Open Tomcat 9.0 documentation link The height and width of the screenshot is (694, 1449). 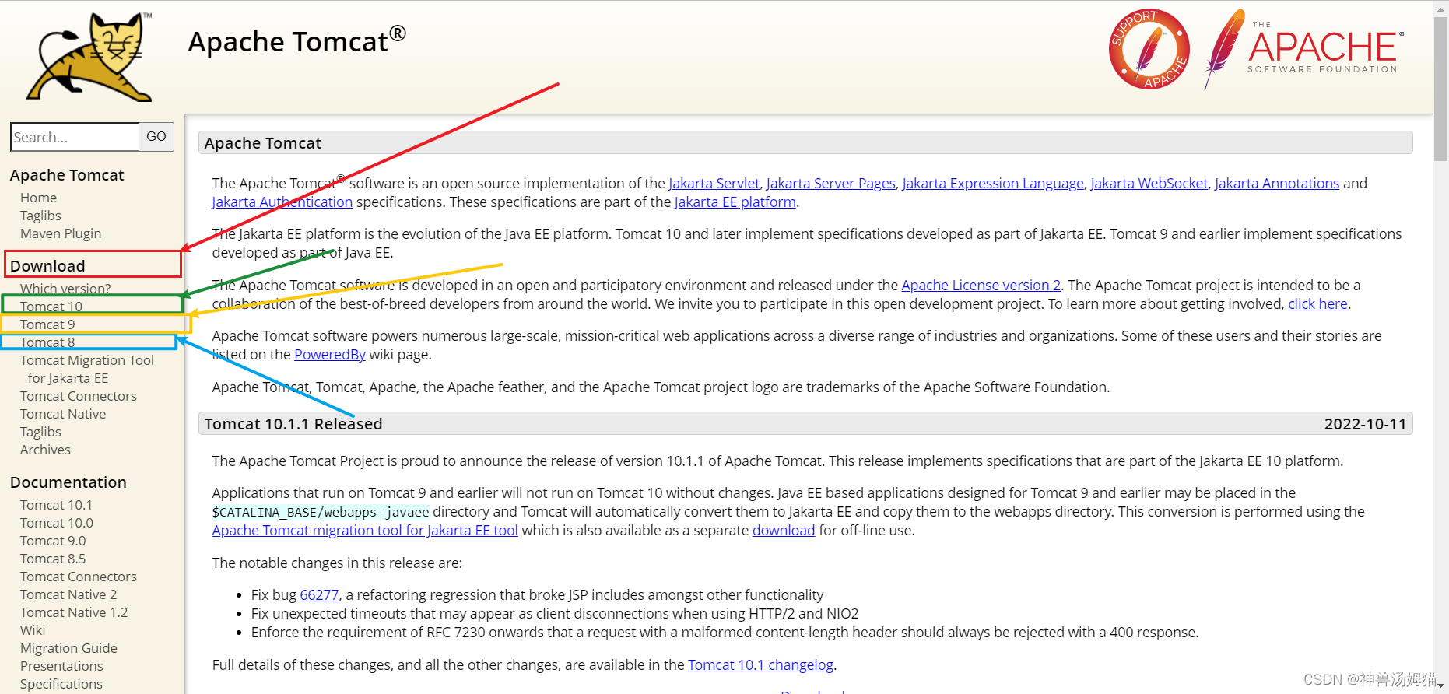pos(53,541)
